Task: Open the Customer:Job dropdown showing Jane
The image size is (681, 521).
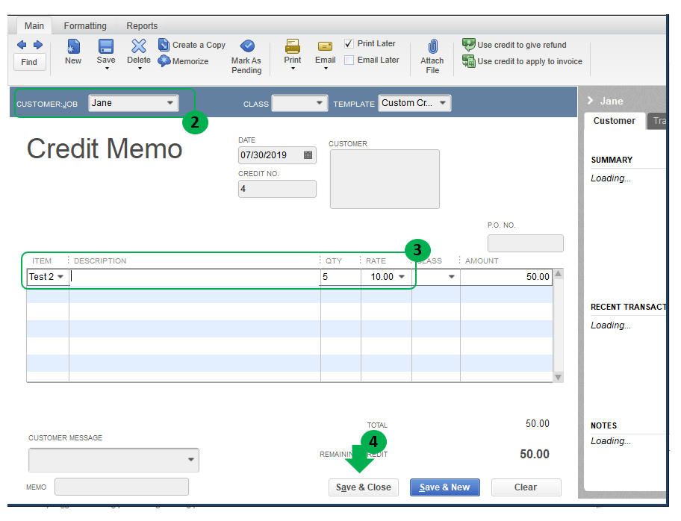Action: (x=170, y=103)
